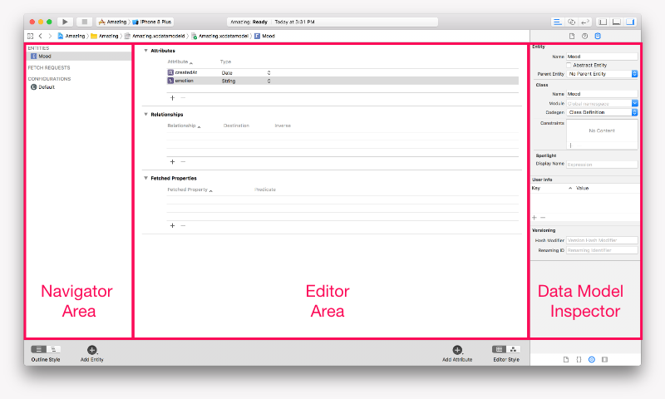The width and height of the screenshot is (665, 399).
Task: Add a User Info entry
Action: pyautogui.click(x=534, y=218)
